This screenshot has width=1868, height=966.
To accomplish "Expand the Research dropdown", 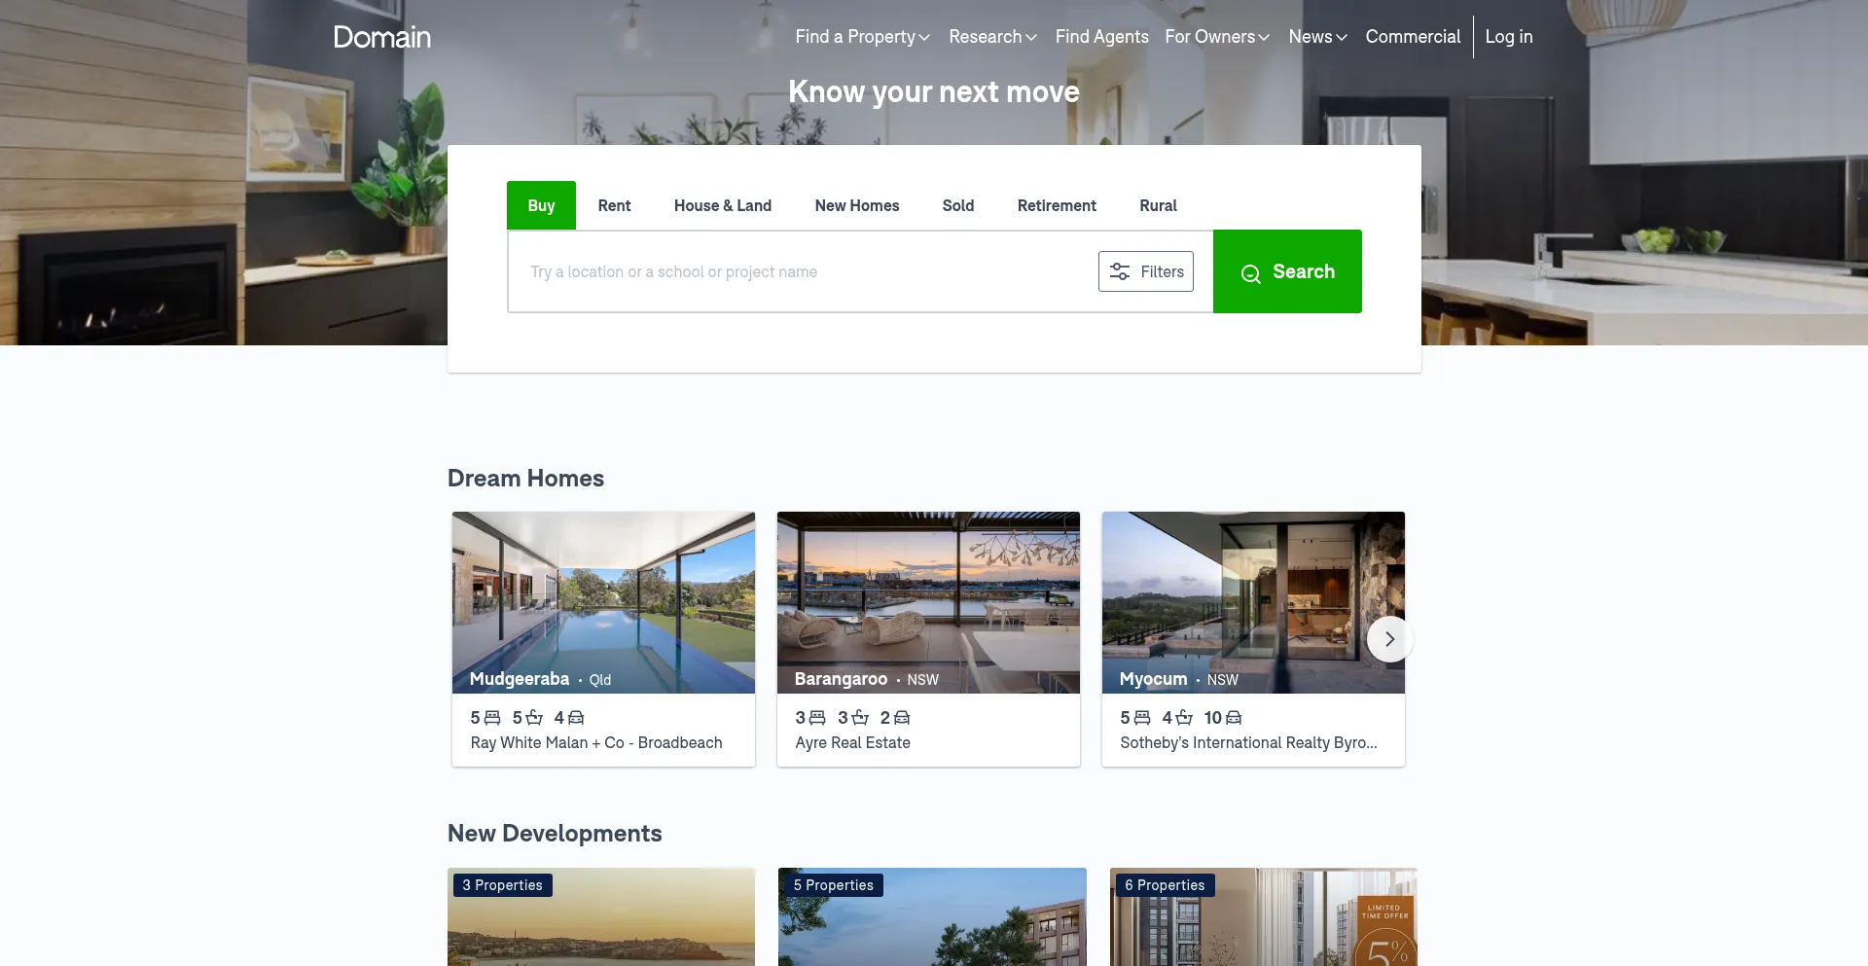I will pyautogui.click(x=992, y=37).
